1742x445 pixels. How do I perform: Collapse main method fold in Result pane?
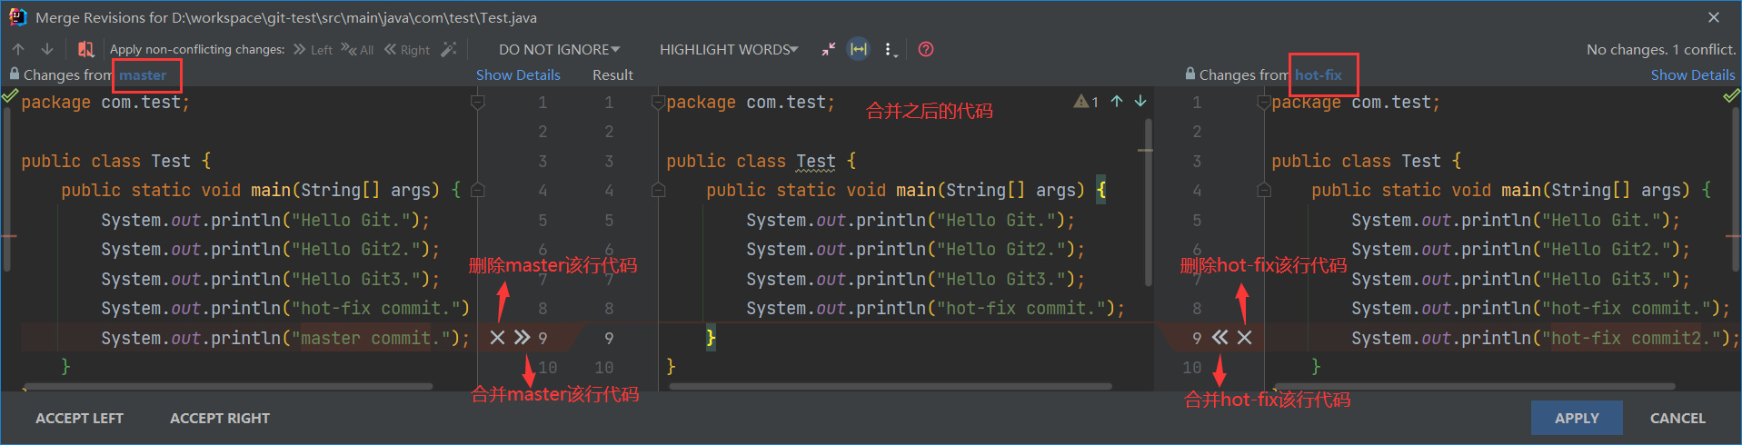(659, 191)
